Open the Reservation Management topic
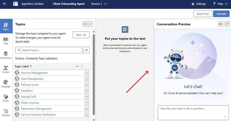231x121 pixels. pyautogui.click(x=36, y=109)
